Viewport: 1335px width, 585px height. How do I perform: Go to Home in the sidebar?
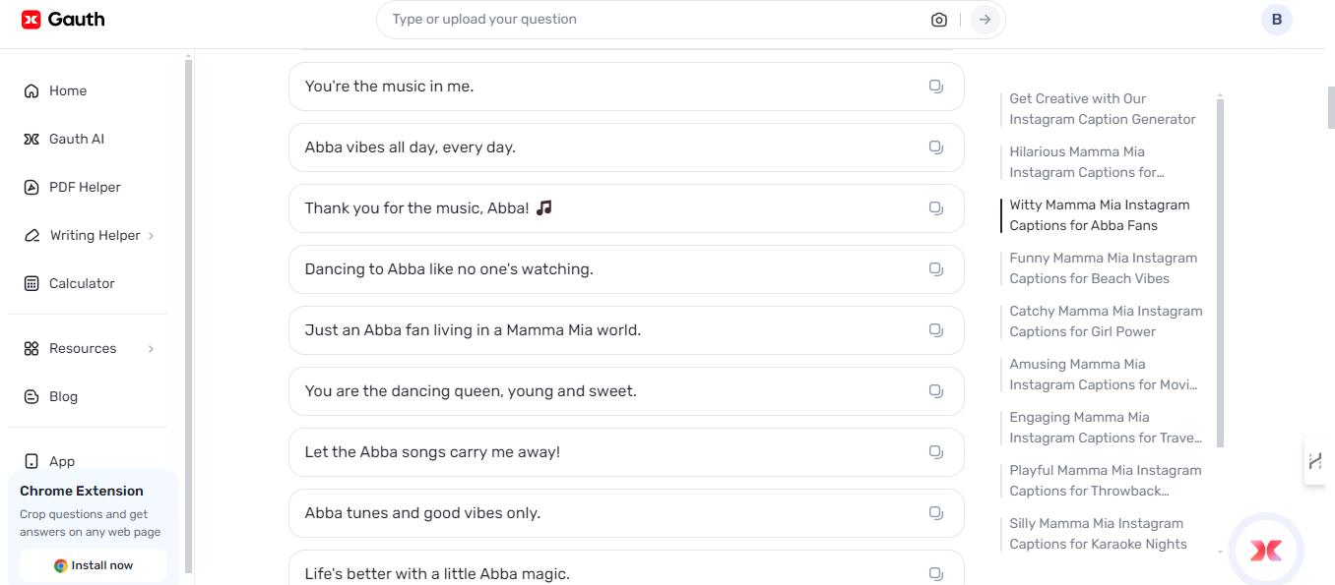click(x=68, y=90)
